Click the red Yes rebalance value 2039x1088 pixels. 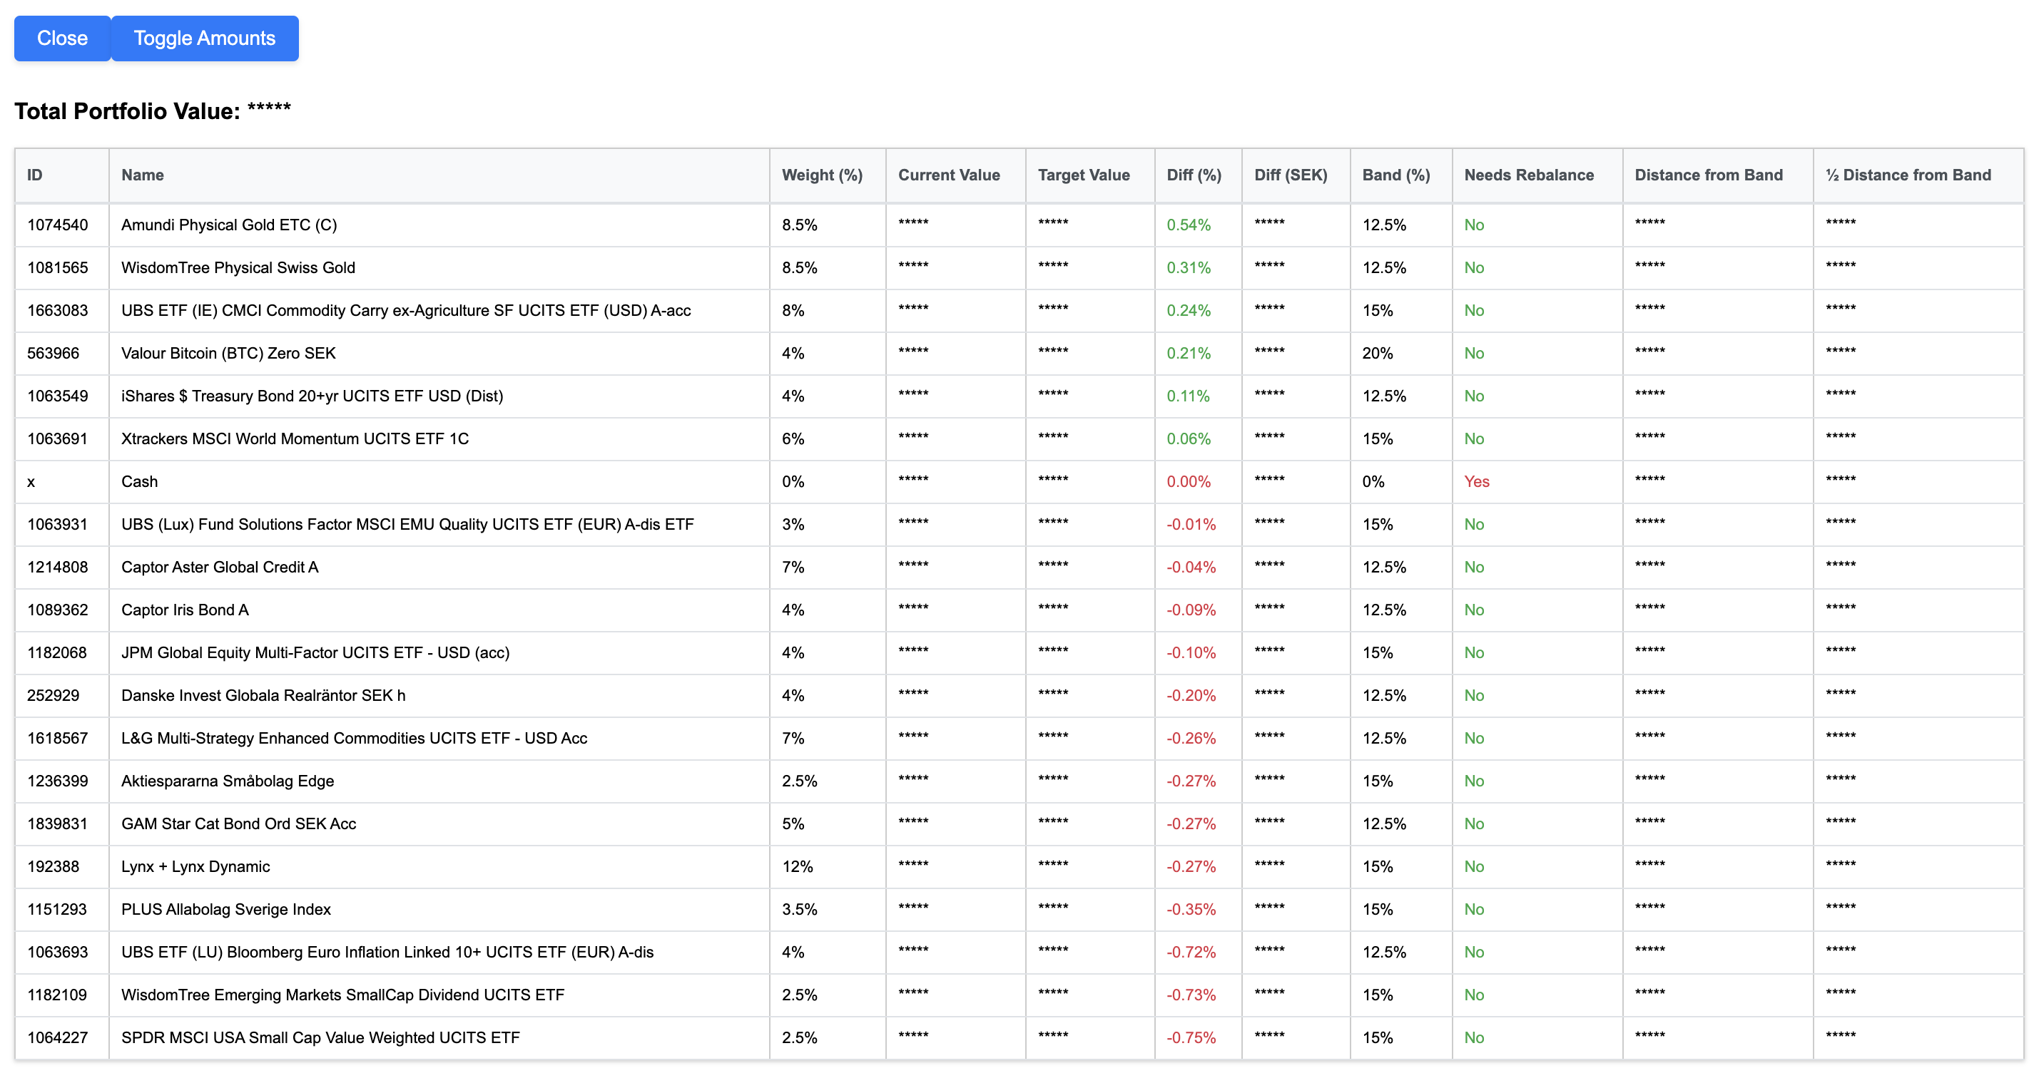coord(1475,481)
